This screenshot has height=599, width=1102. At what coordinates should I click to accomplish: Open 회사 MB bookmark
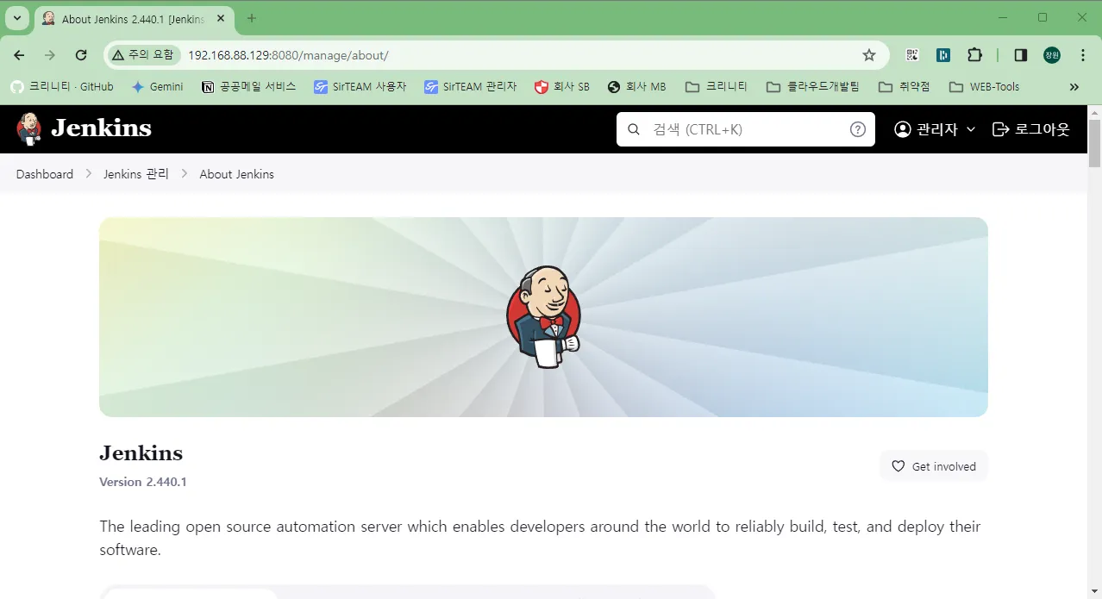point(637,86)
